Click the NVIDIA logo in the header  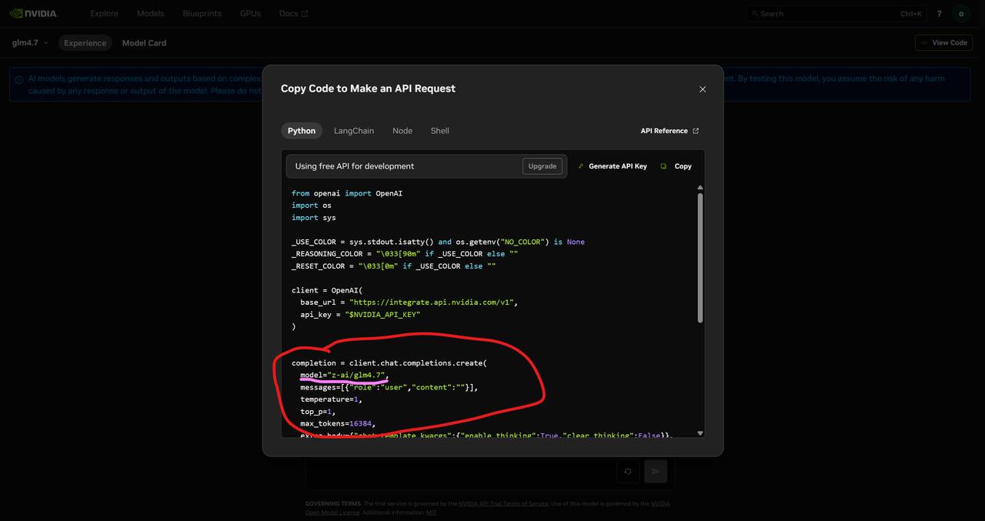33,13
